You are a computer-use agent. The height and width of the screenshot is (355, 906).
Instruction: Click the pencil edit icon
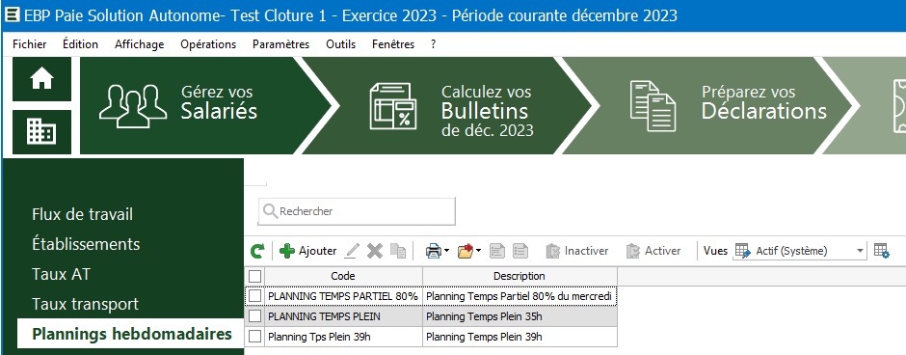click(x=352, y=251)
